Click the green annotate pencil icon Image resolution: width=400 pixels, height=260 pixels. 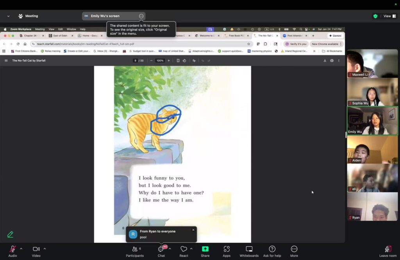tap(10, 234)
